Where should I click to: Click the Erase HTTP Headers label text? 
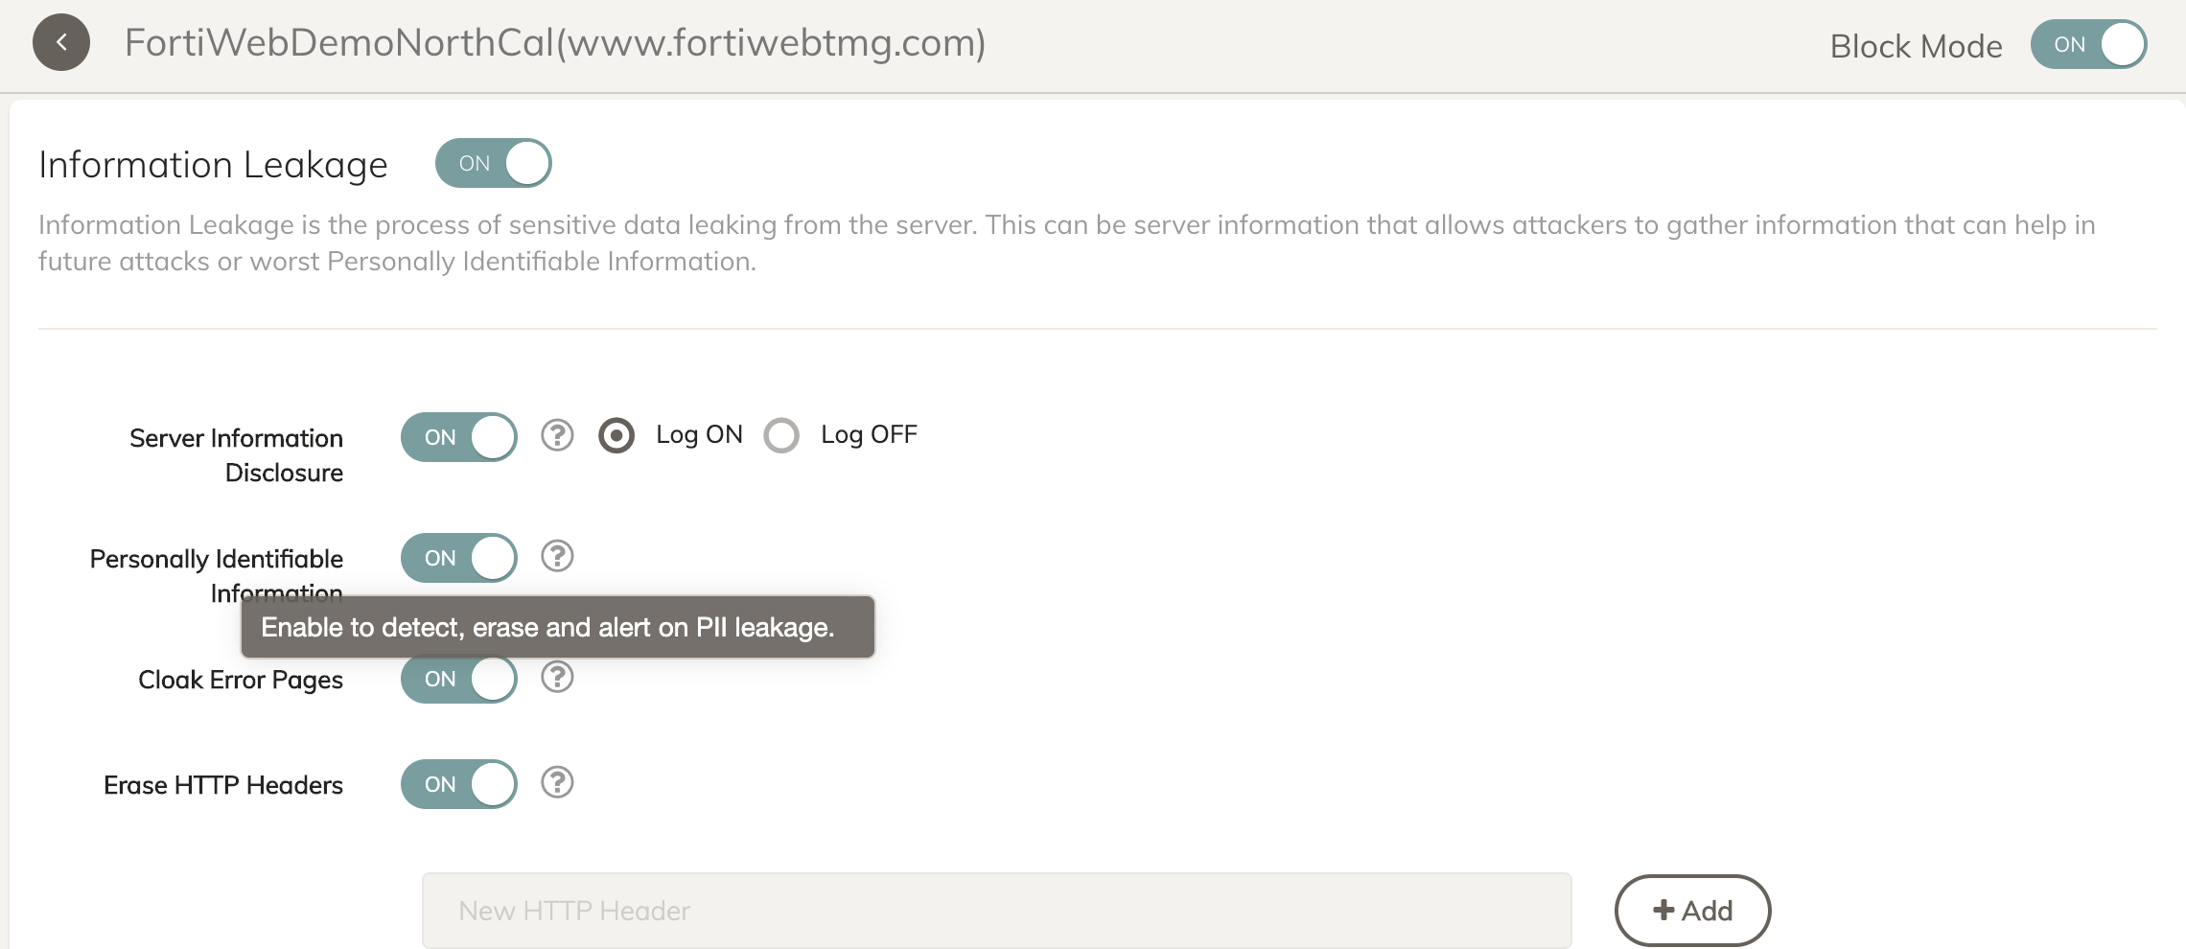[x=223, y=785]
